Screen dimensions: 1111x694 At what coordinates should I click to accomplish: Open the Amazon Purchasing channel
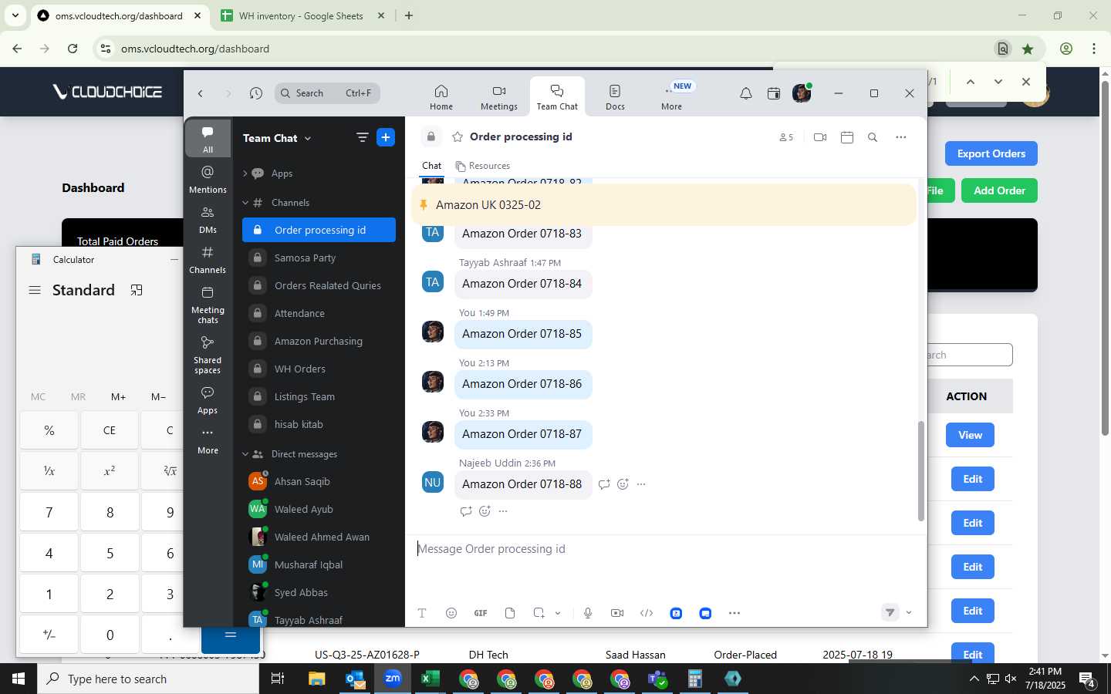click(319, 341)
